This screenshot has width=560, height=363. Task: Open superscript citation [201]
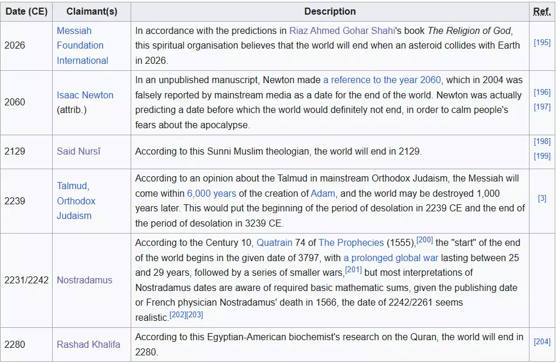coord(354,270)
